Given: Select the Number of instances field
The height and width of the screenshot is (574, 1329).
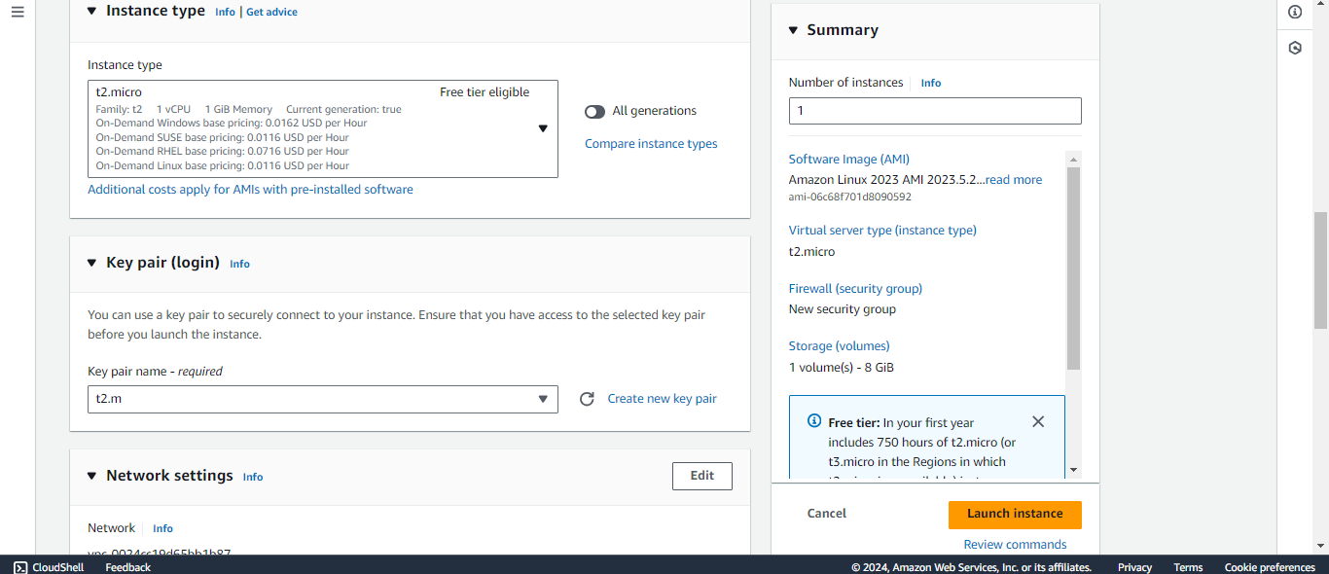Looking at the screenshot, I should click(x=934, y=110).
